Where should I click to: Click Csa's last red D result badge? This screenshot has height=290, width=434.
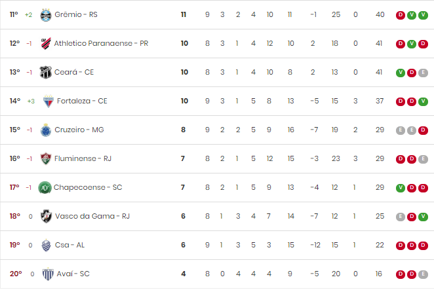click(x=423, y=245)
